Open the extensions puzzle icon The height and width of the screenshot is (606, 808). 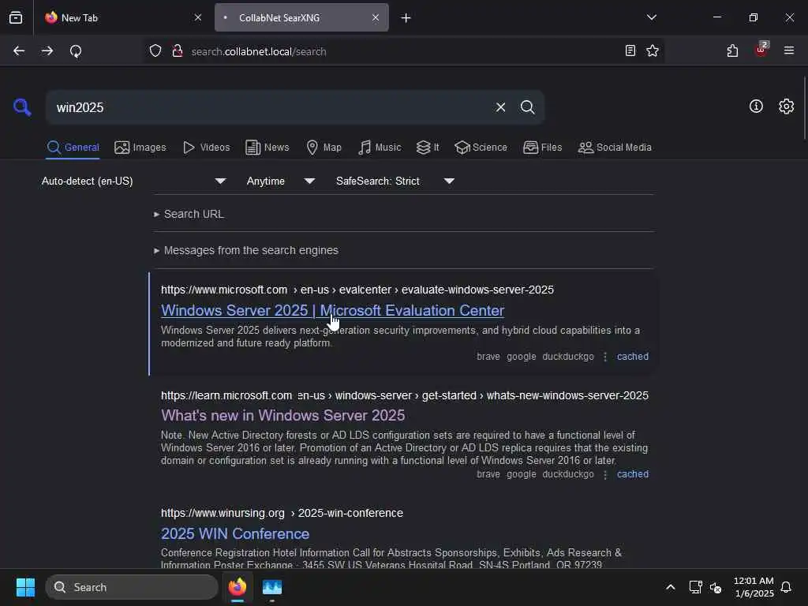[732, 50]
